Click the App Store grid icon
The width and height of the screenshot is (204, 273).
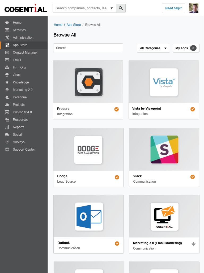pos(7,45)
